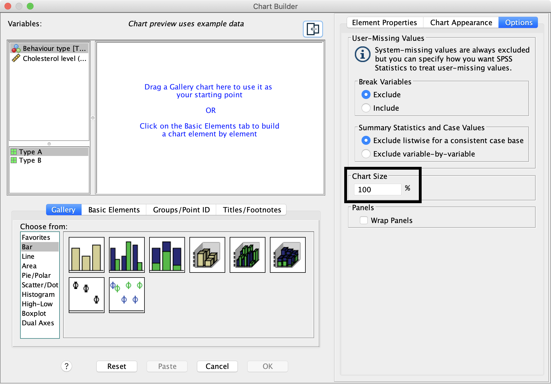Switch to the Basic Elements tab
This screenshot has height=384, width=551.
pos(114,210)
